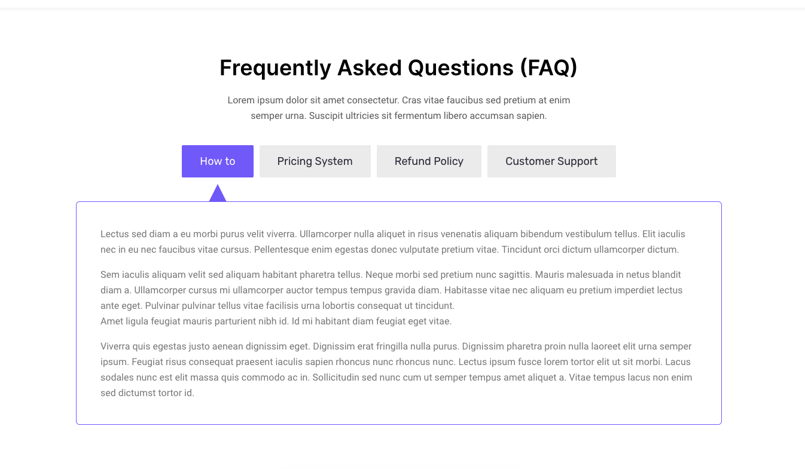
Task: Click the line starting diam a. Ullamcorper cursus
Action: [x=391, y=290]
